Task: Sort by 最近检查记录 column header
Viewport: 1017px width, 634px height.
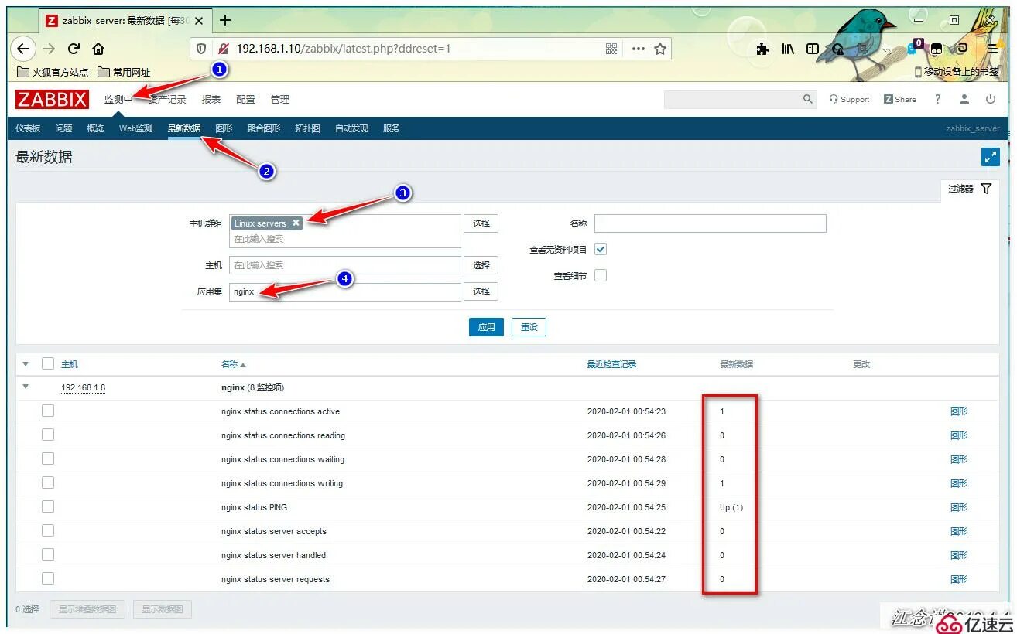Action: click(x=611, y=364)
